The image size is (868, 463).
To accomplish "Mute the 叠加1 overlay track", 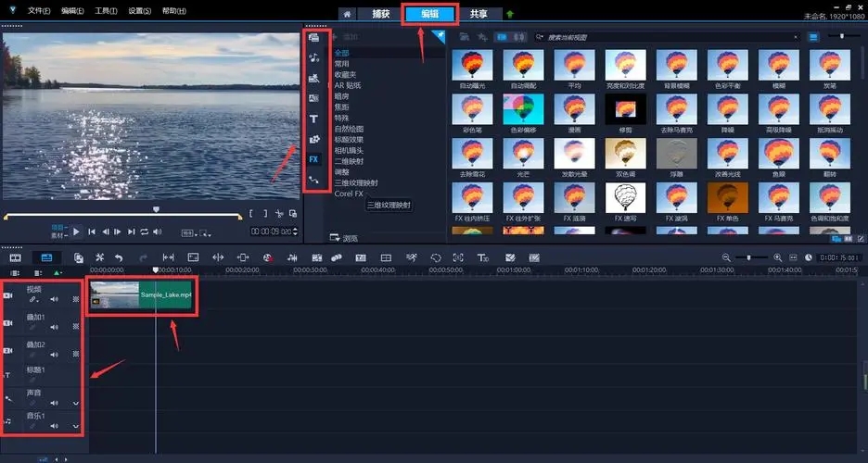I will (54, 326).
